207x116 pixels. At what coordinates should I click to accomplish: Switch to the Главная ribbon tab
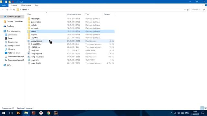point(14,5)
